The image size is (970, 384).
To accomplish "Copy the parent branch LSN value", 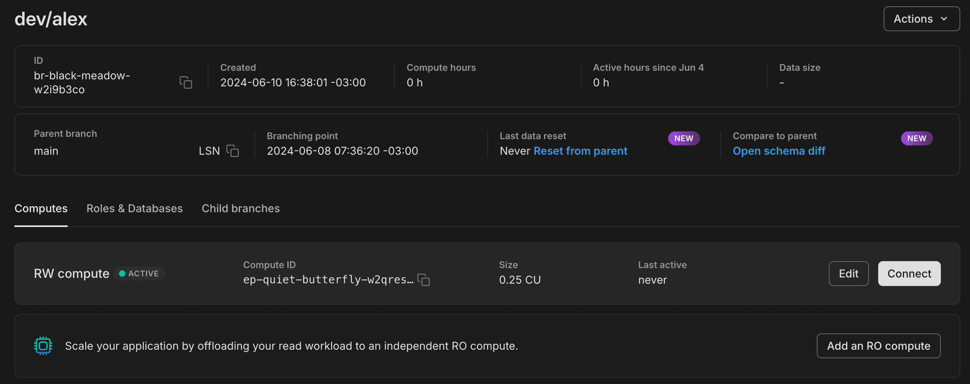I will 232,151.
